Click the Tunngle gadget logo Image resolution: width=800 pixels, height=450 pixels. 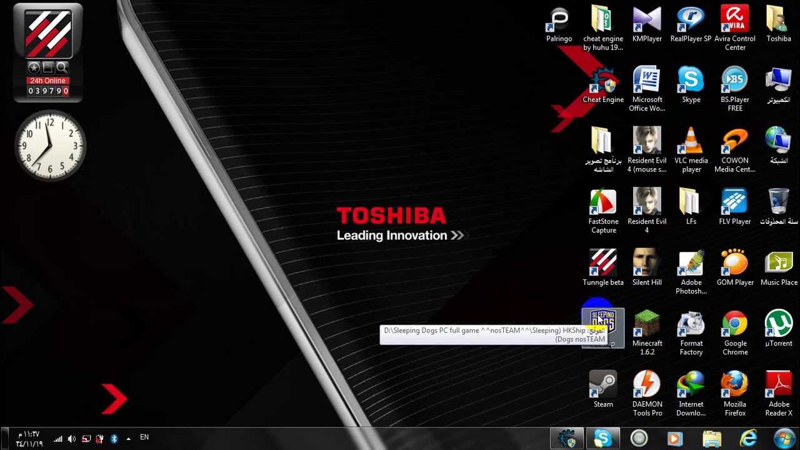click(x=48, y=34)
